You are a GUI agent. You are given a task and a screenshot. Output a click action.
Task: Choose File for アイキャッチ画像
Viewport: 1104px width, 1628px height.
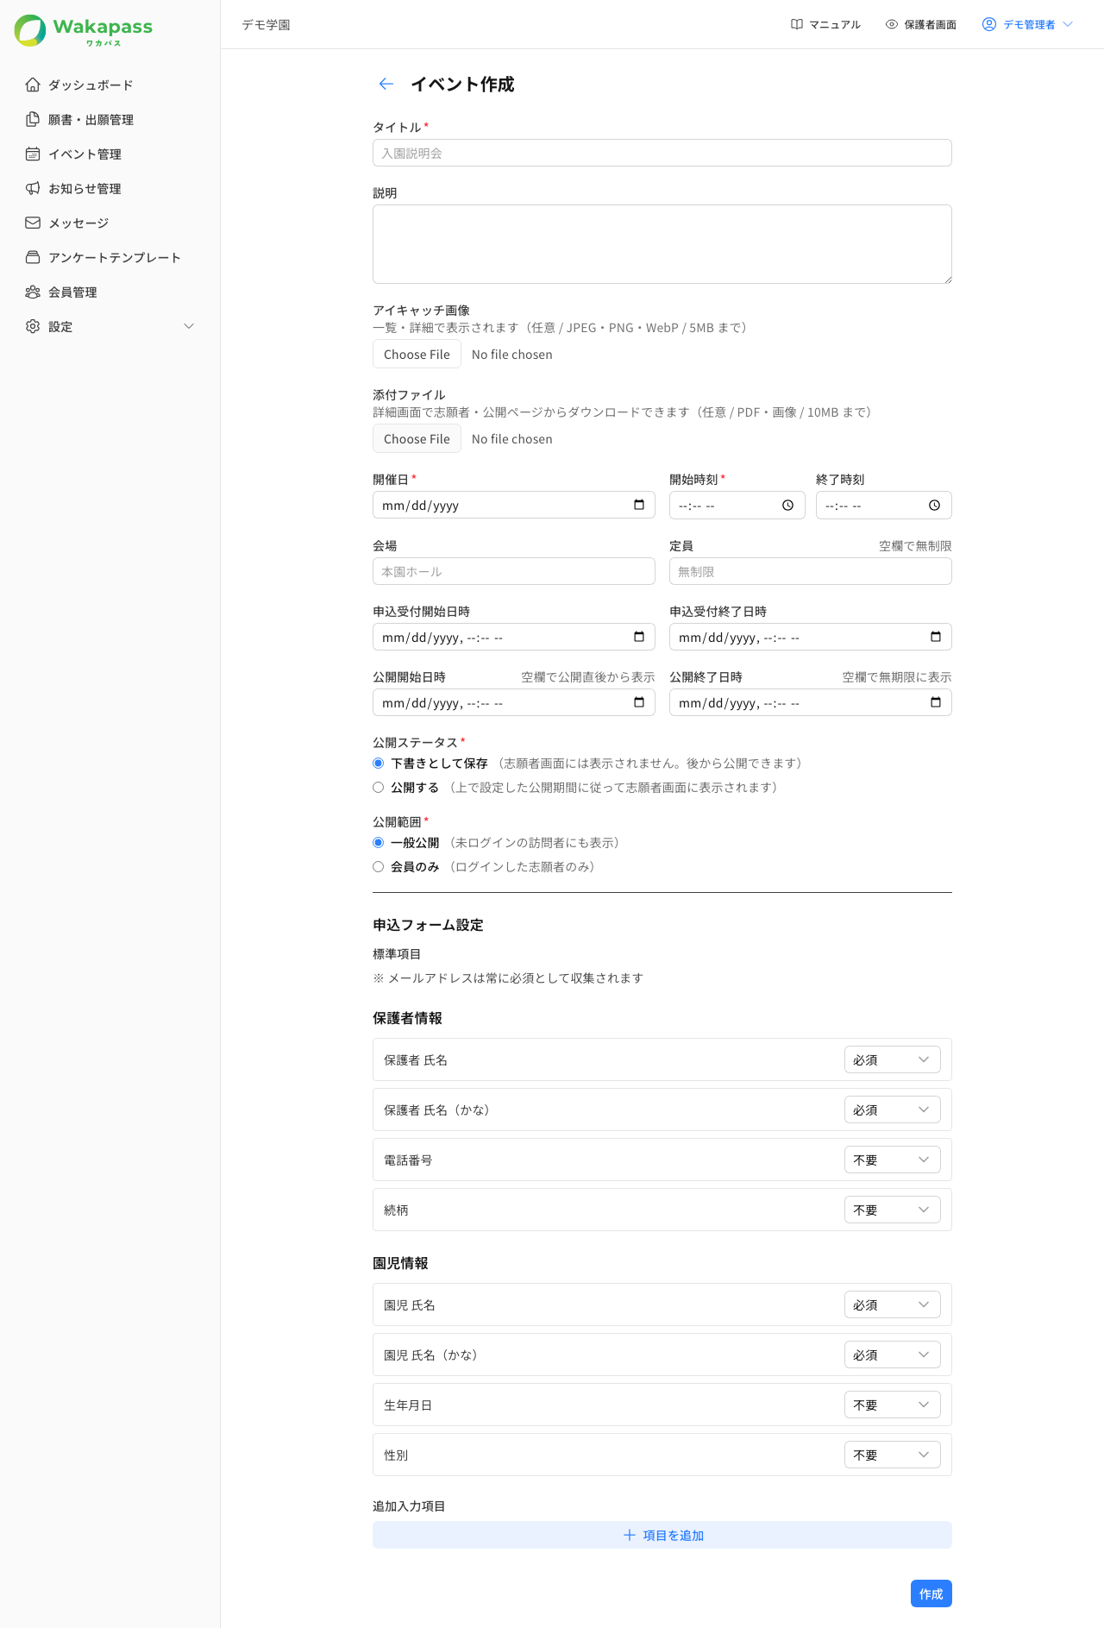[x=417, y=354]
